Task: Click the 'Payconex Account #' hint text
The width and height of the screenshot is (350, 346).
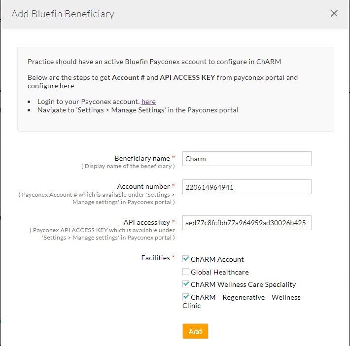Action: click(97, 198)
